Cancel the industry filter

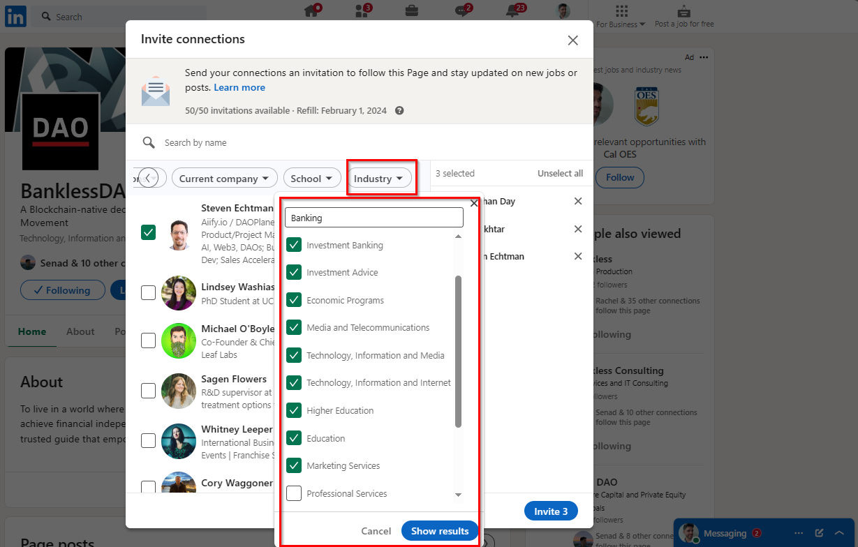376,531
